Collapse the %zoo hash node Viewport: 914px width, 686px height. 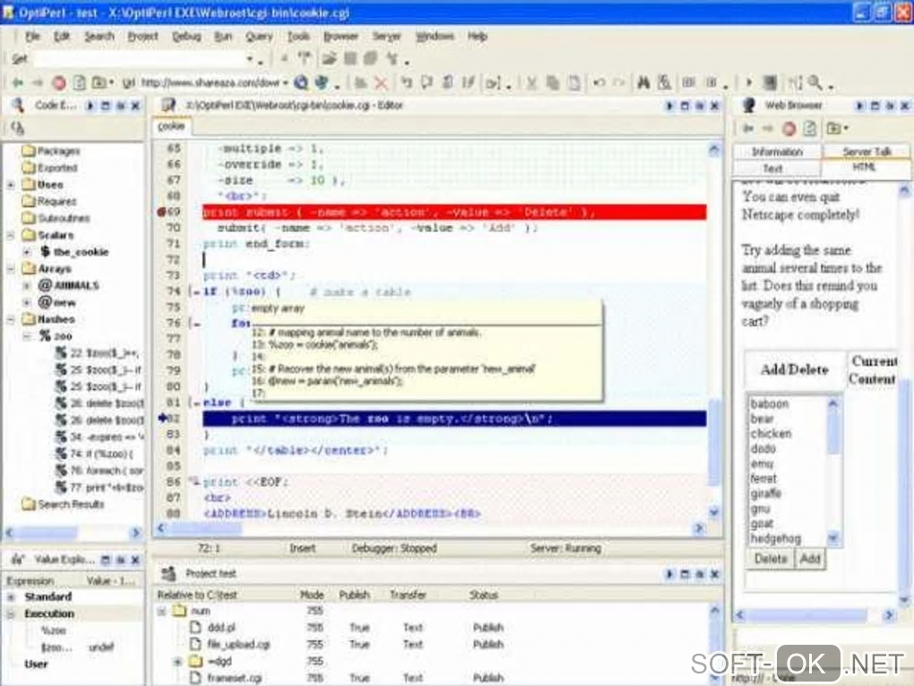[x=26, y=336]
